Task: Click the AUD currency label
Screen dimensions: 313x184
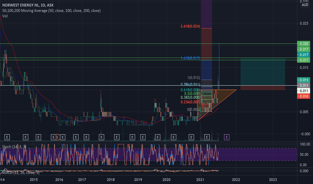Action: [x=305, y=5]
